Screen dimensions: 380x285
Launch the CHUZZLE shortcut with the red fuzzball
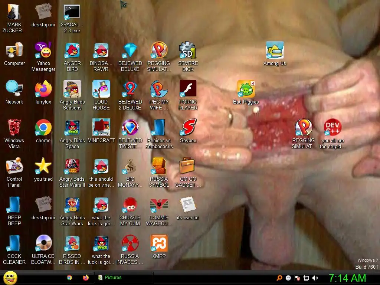130,211
